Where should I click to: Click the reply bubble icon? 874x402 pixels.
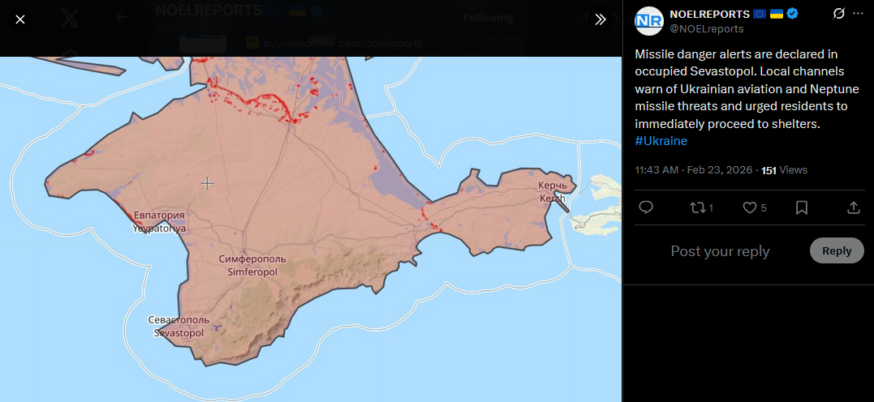coord(645,207)
